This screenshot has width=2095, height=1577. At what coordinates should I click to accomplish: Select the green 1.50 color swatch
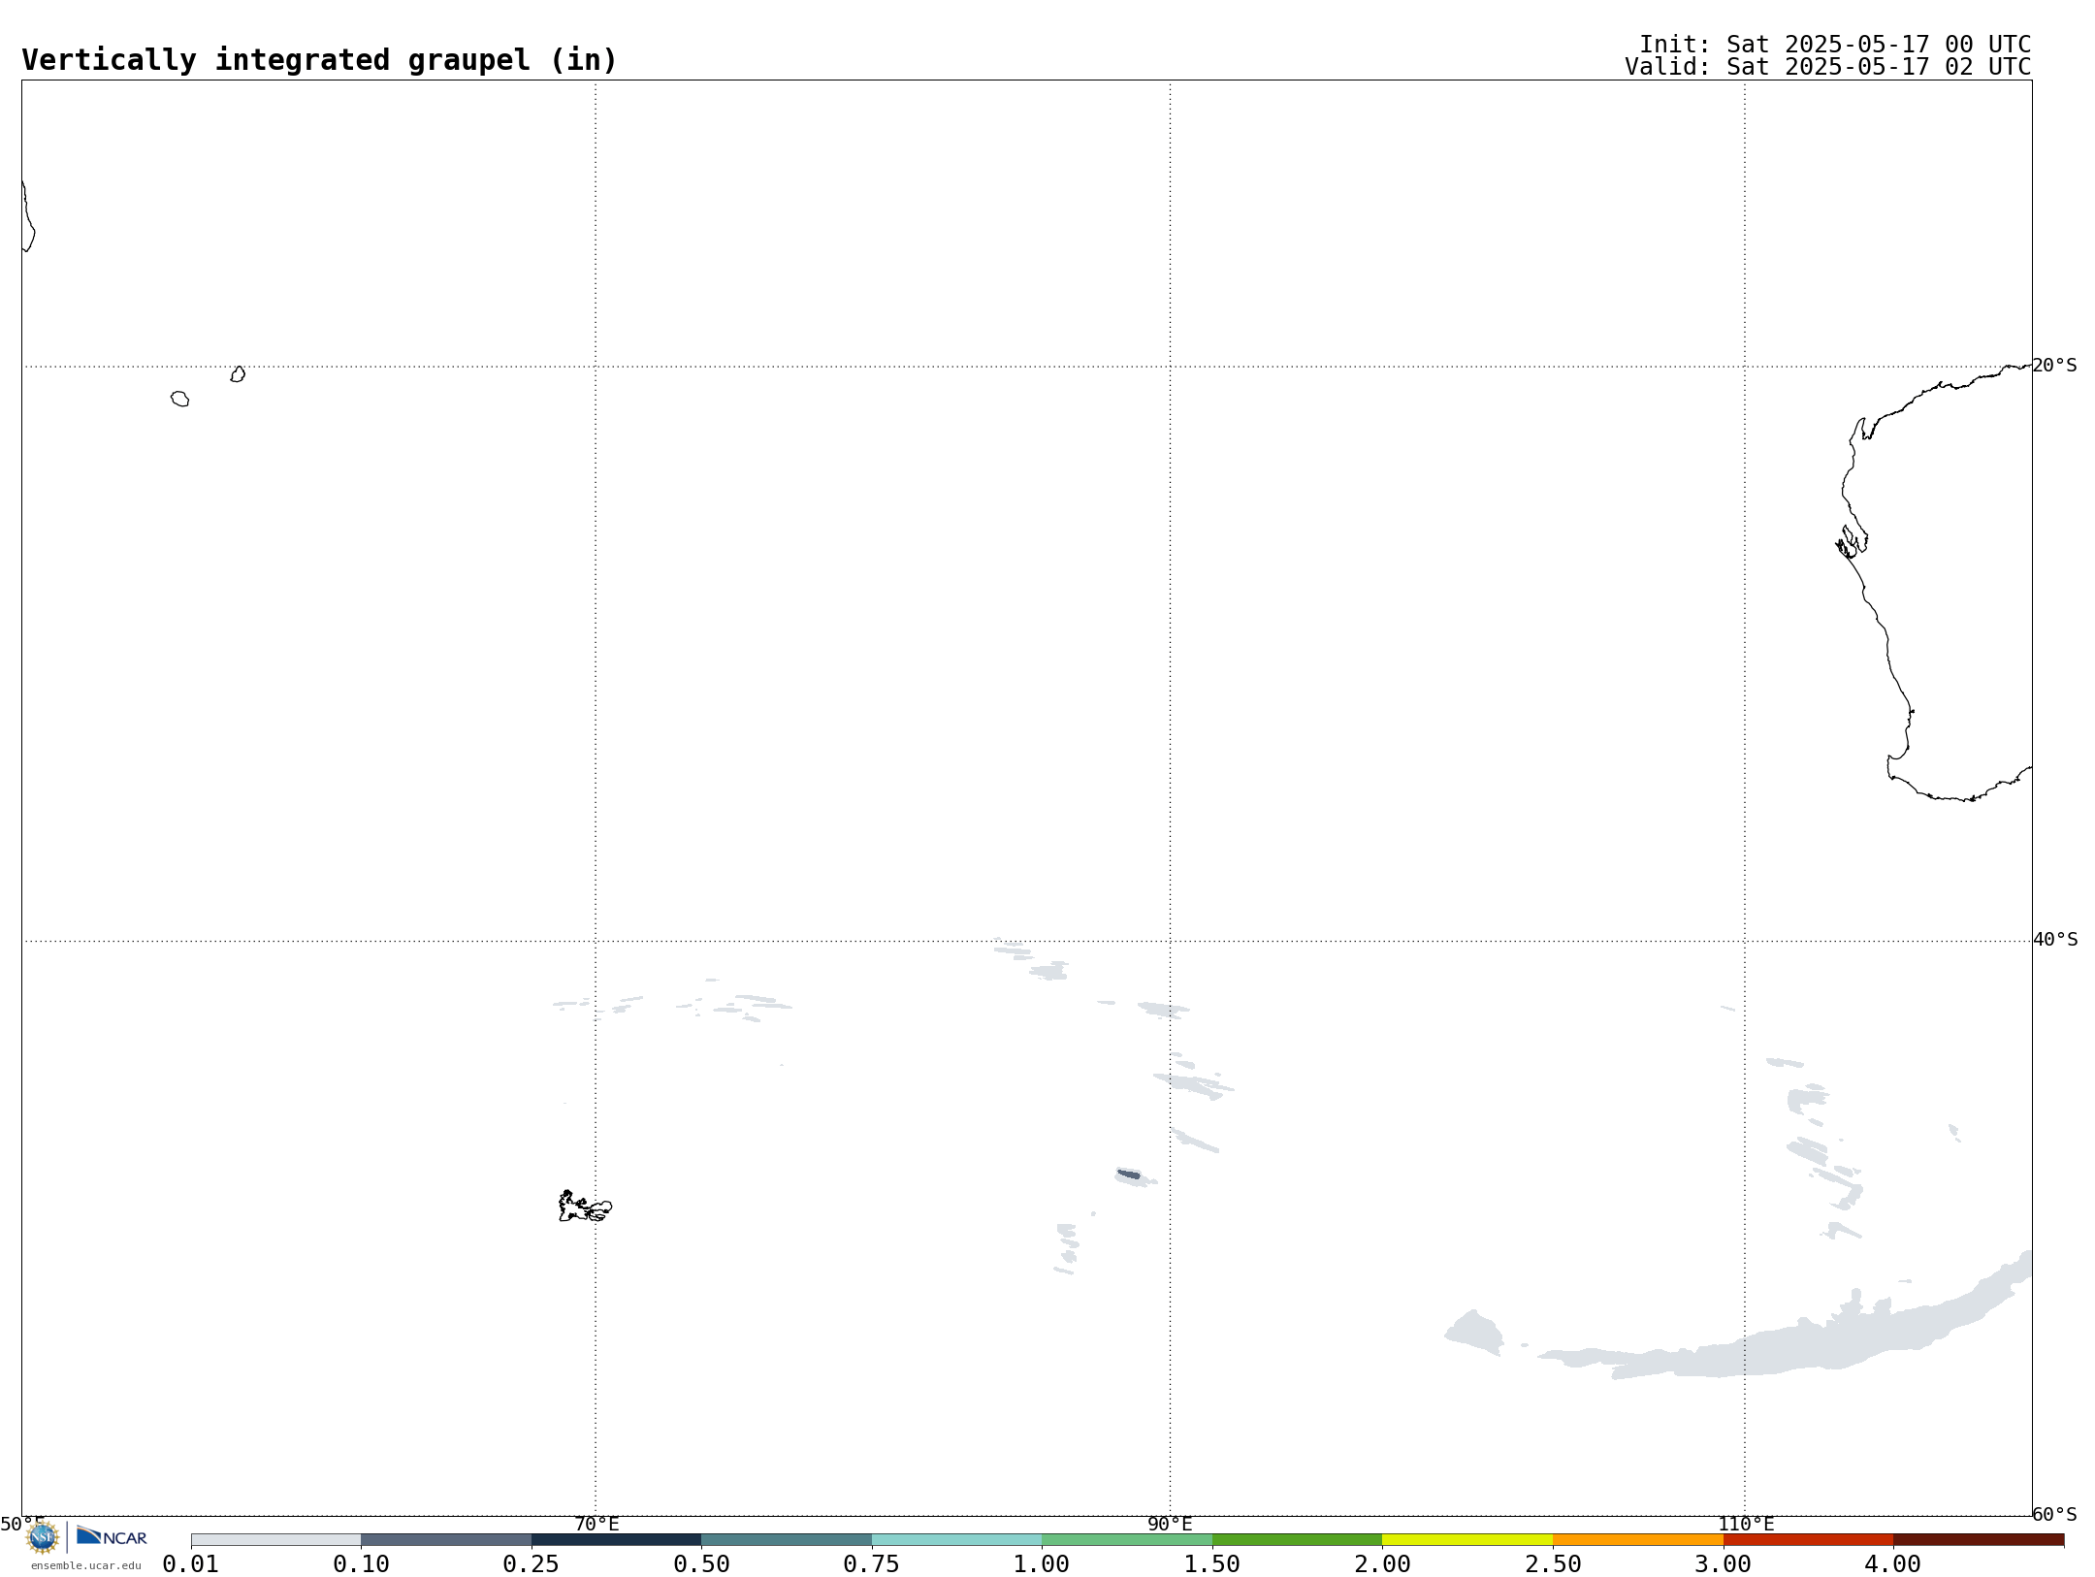point(1298,1539)
